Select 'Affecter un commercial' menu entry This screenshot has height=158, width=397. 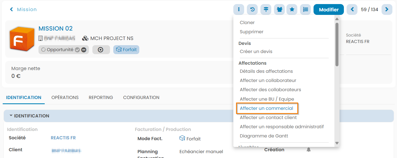pyautogui.click(x=266, y=108)
